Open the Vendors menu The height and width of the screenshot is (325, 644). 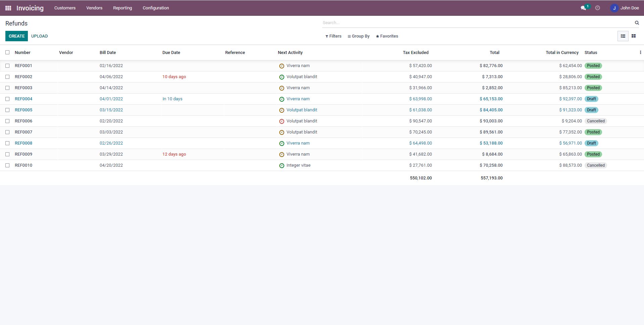tap(94, 8)
